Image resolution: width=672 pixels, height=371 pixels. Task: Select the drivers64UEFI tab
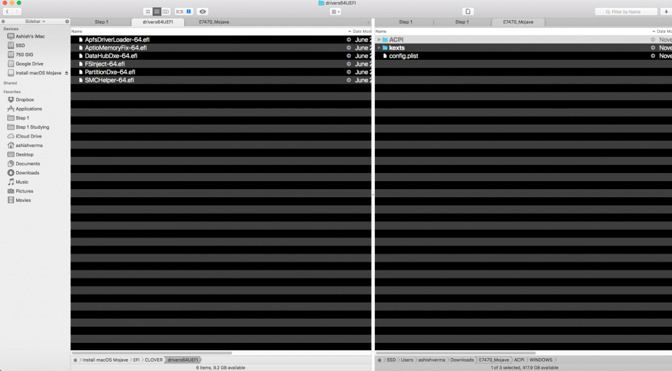click(x=158, y=22)
